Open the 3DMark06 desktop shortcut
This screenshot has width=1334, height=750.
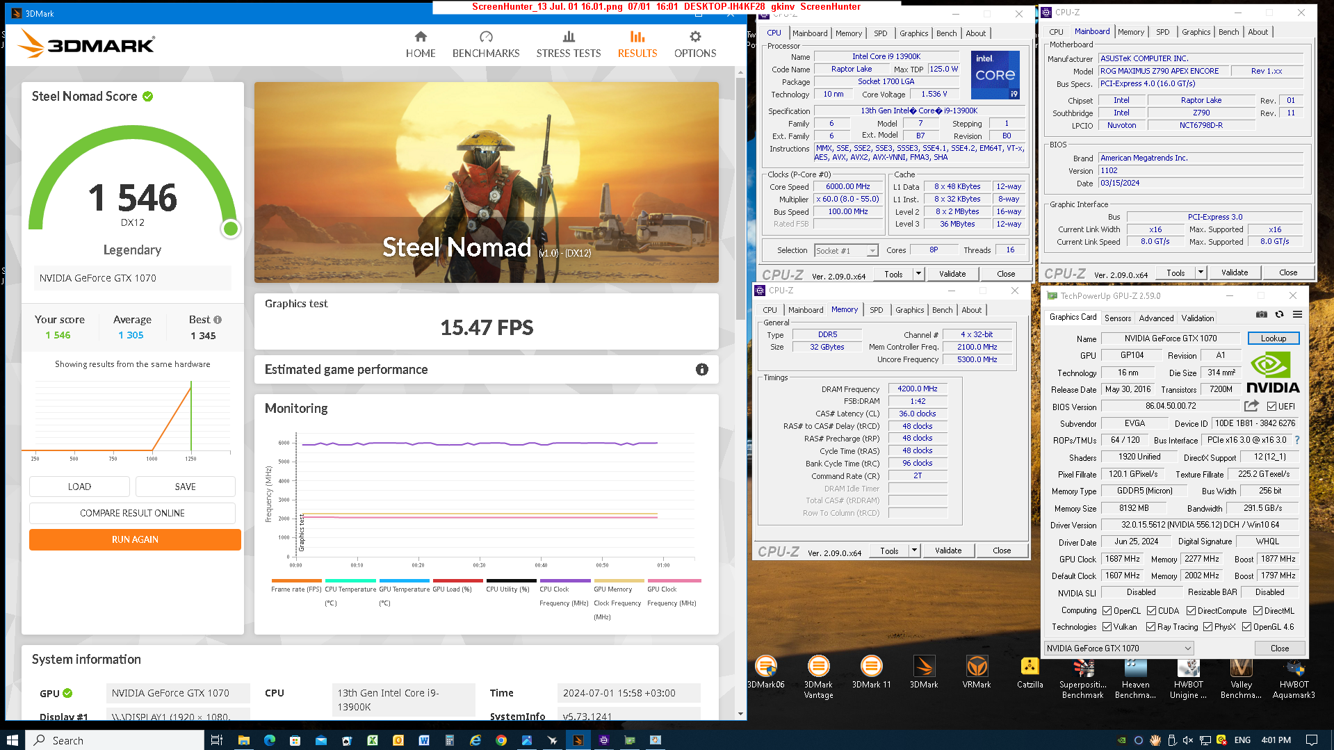coord(765,672)
